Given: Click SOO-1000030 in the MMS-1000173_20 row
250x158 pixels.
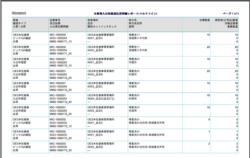Looking at the screenshot, I should tap(58, 135).
